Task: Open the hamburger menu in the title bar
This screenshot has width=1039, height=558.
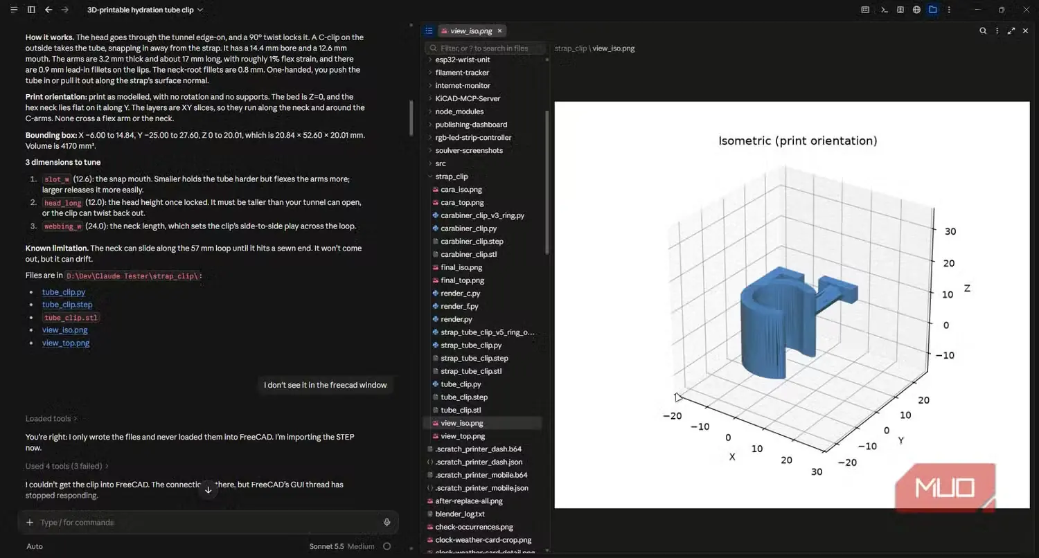Action: tap(14, 10)
